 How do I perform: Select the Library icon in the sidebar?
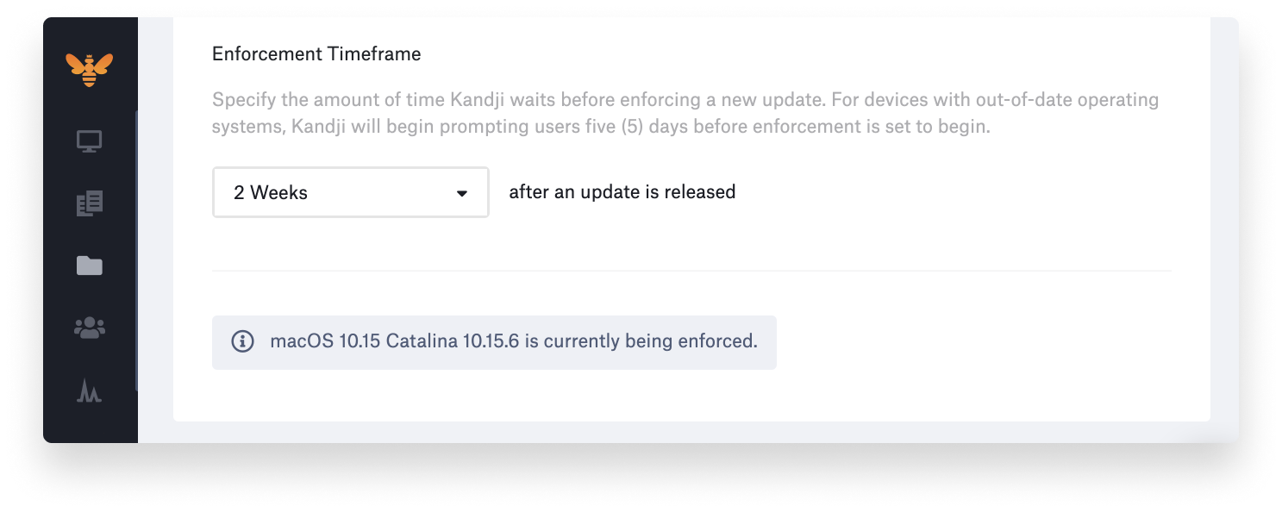[89, 203]
